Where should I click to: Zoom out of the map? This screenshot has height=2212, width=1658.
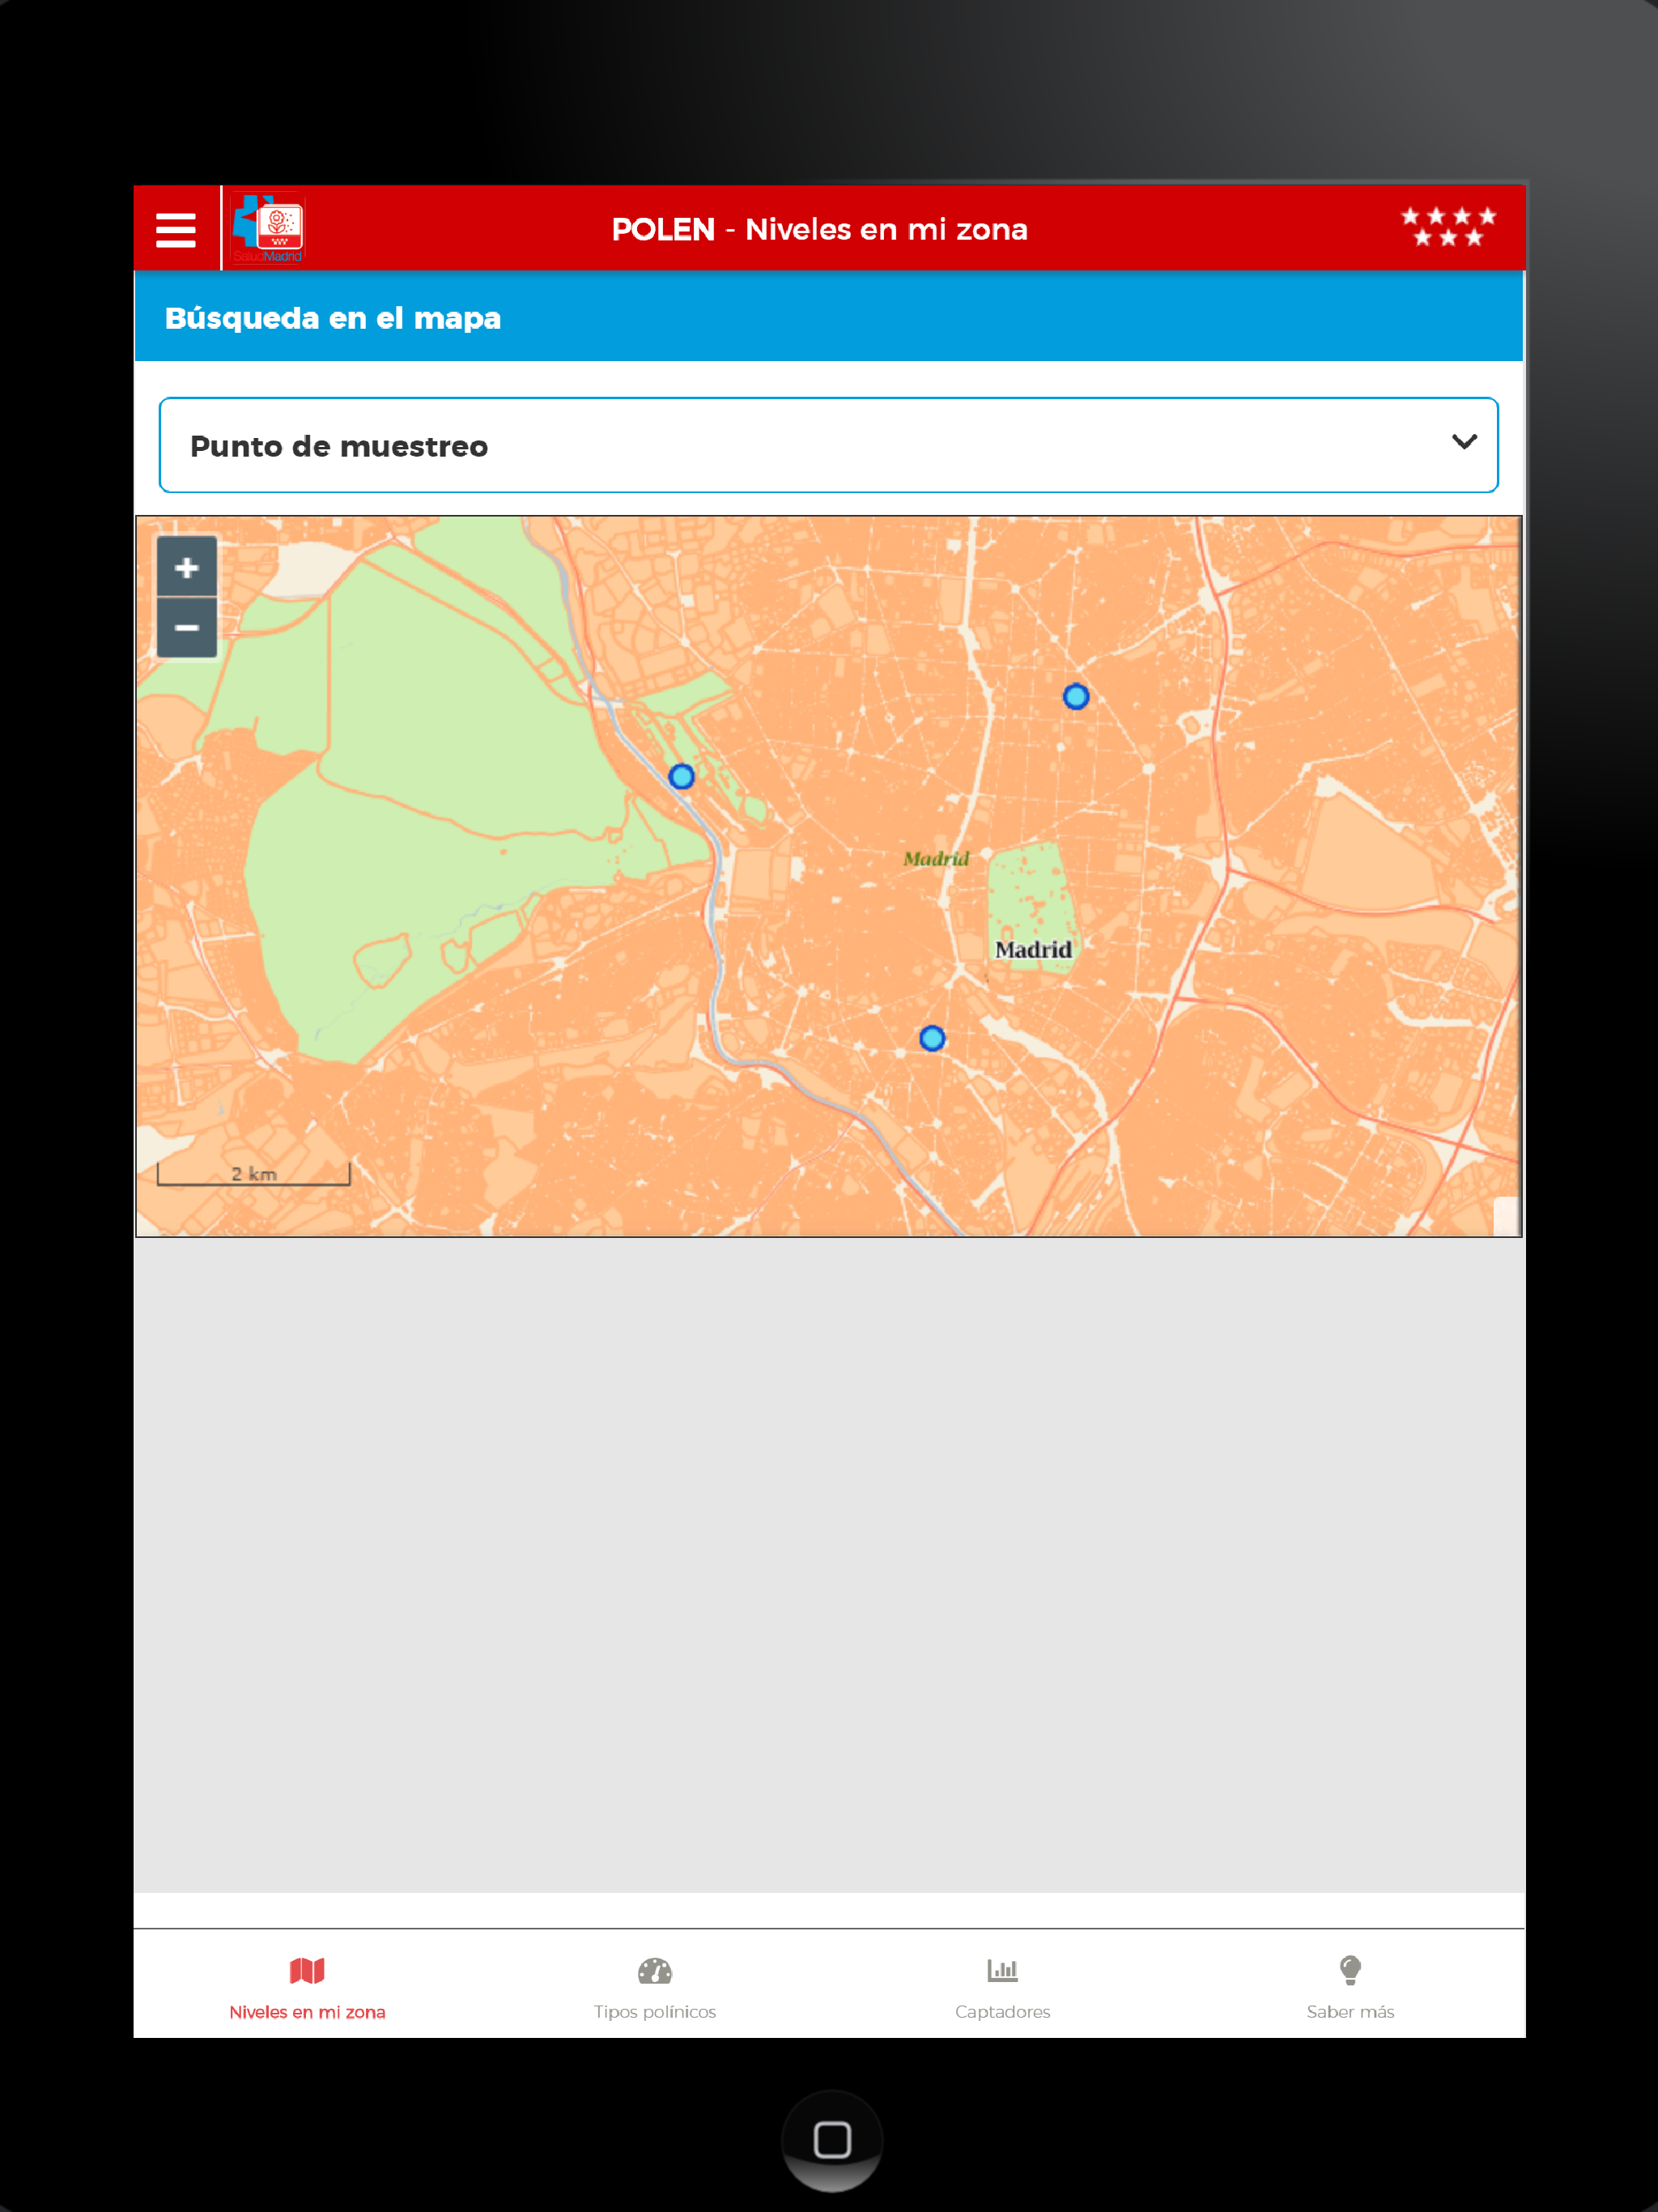pos(187,628)
